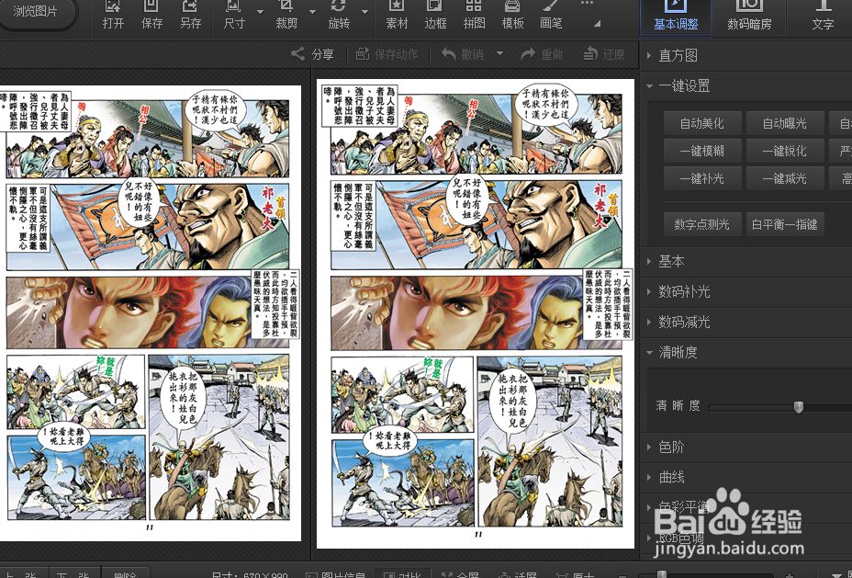Click the 数字点测光 button
Screen dimensions: 852x578
(x=702, y=224)
